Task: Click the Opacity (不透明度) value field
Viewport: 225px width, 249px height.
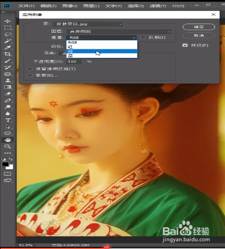Action: (74, 62)
